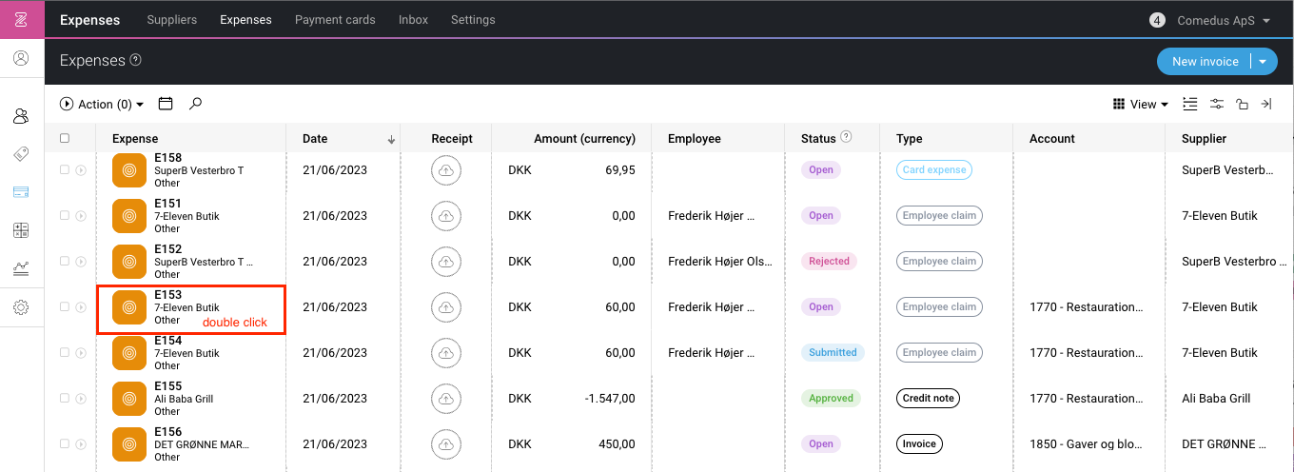This screenshot has width=1294, height=472.
Task: Open the reports chart sidebar icon
Action: (21, 268)
